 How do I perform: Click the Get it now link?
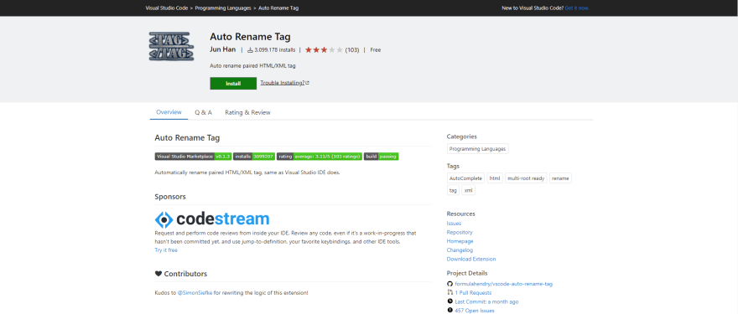coord(577,8)
